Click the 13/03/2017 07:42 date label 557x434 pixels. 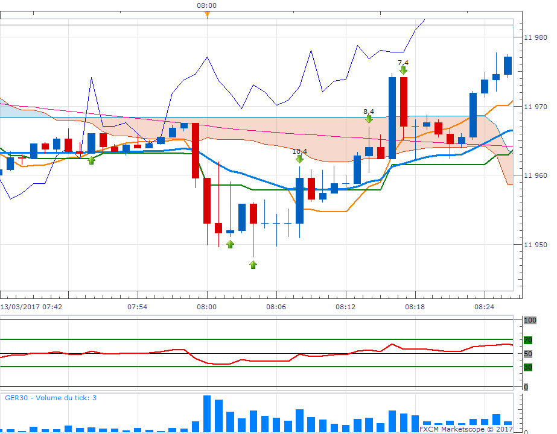pos(31,307)
